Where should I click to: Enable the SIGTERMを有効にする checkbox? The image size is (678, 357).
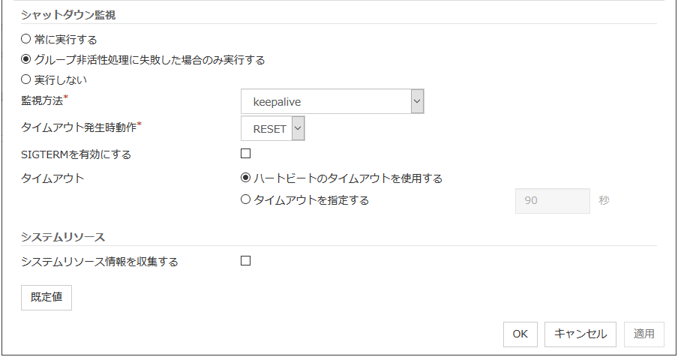point(245,154)
